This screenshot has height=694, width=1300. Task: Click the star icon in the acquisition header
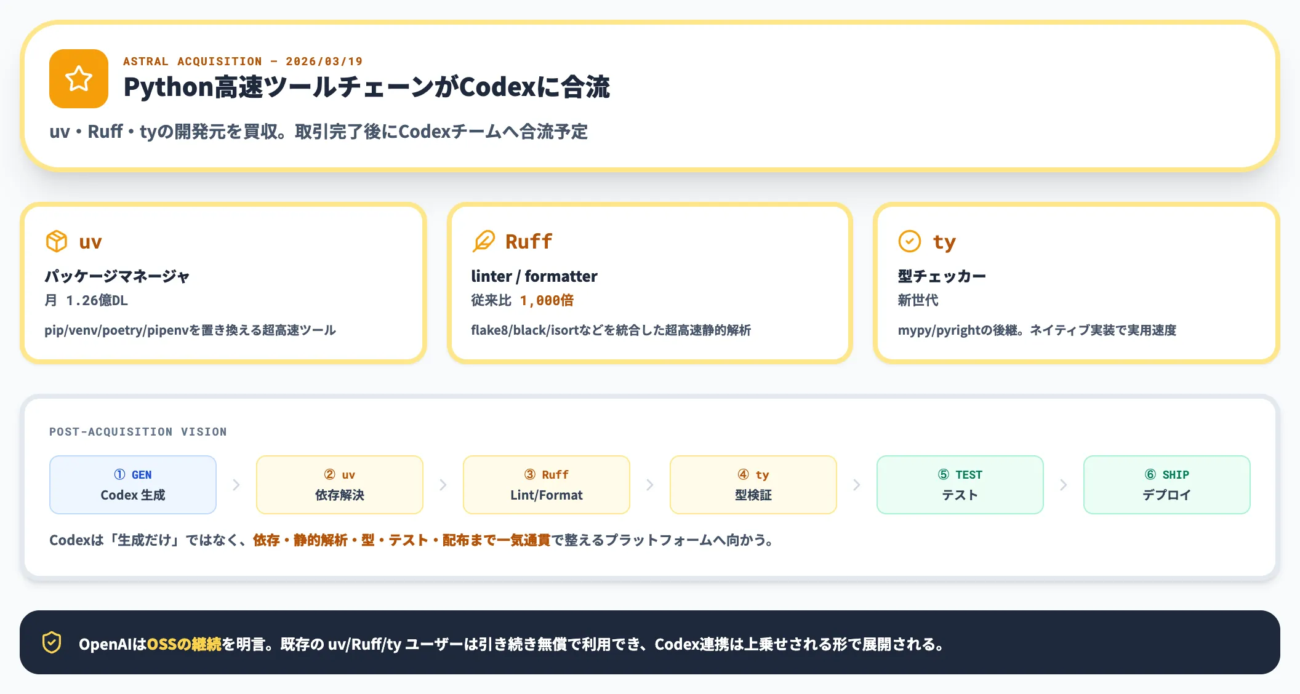click(x=78, y=79)
